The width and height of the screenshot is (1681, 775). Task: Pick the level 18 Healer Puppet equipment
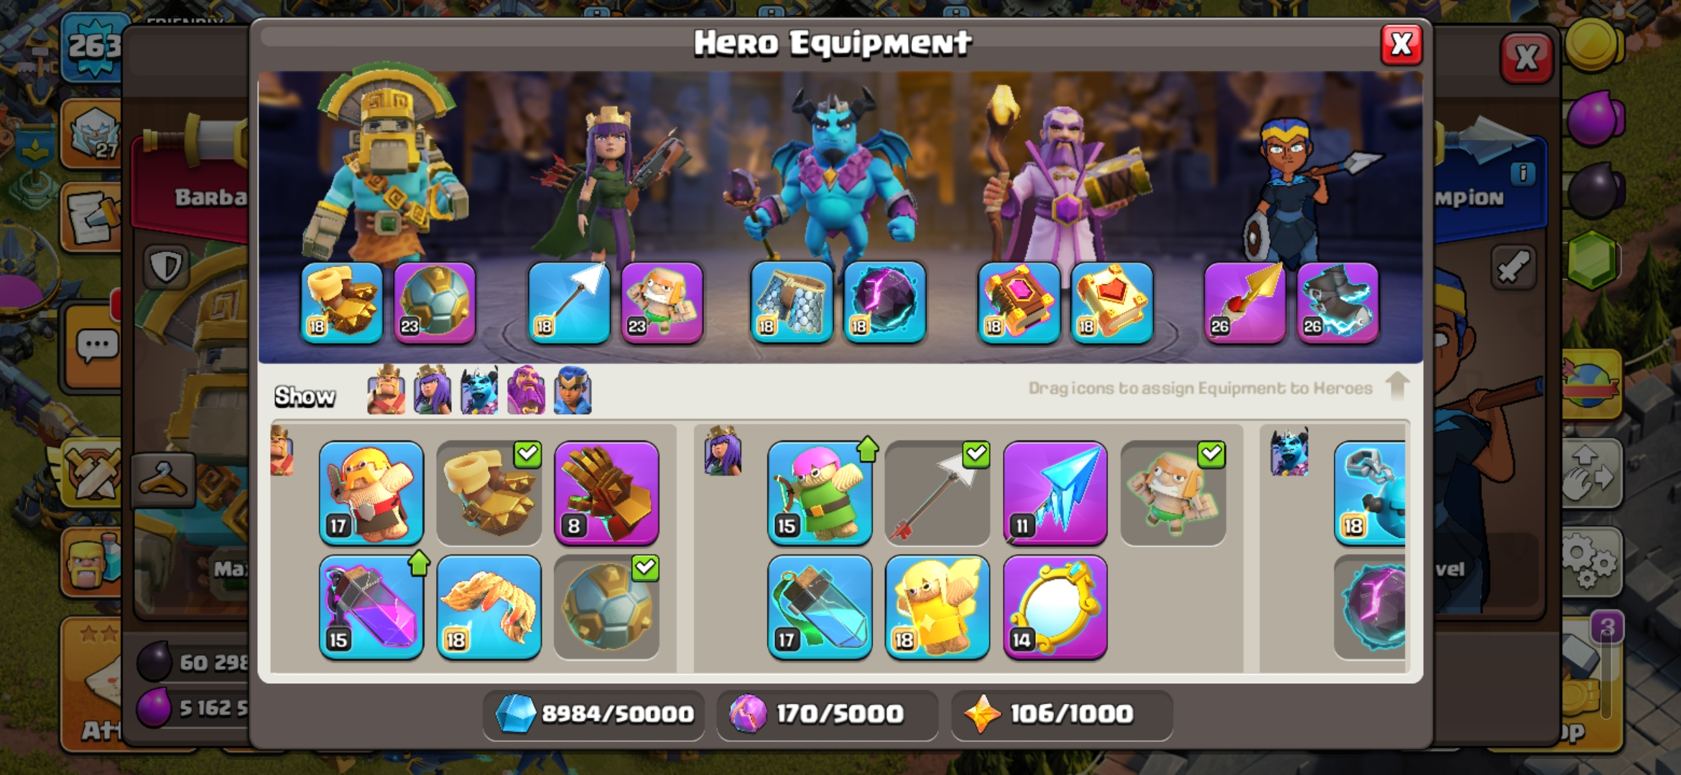click(937, 607)
